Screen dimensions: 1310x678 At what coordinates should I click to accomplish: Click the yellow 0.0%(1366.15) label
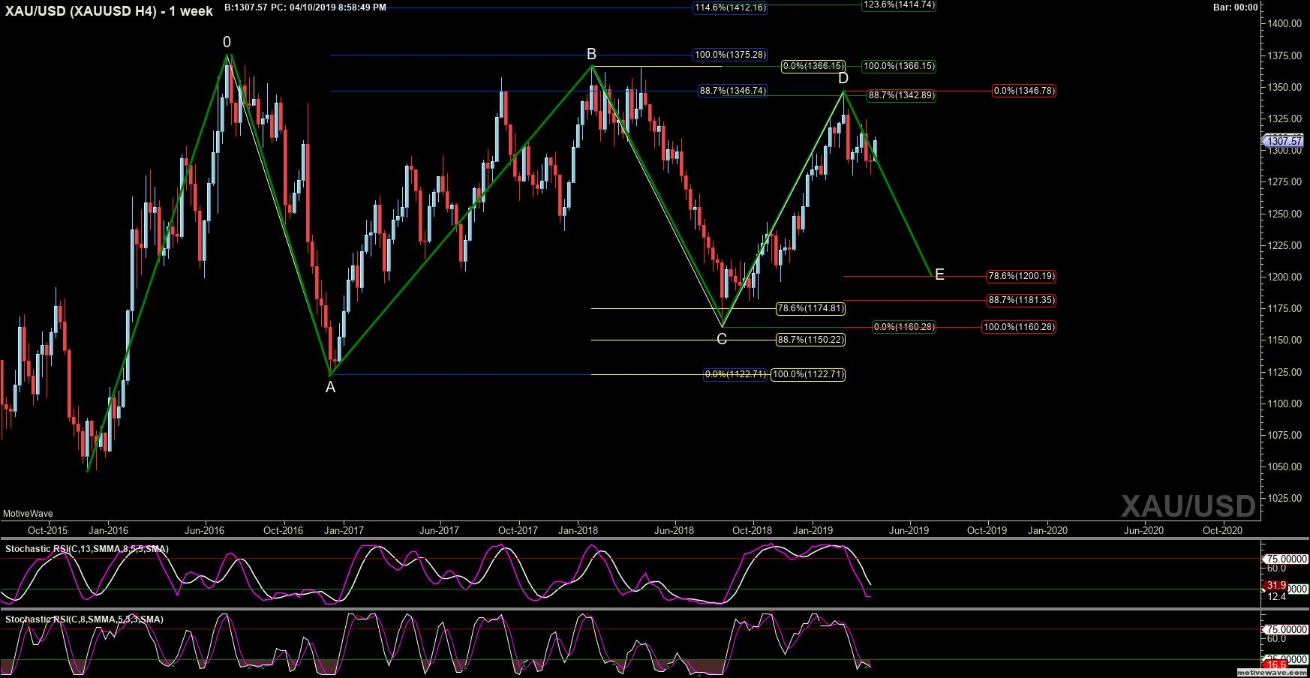point(813,66)
